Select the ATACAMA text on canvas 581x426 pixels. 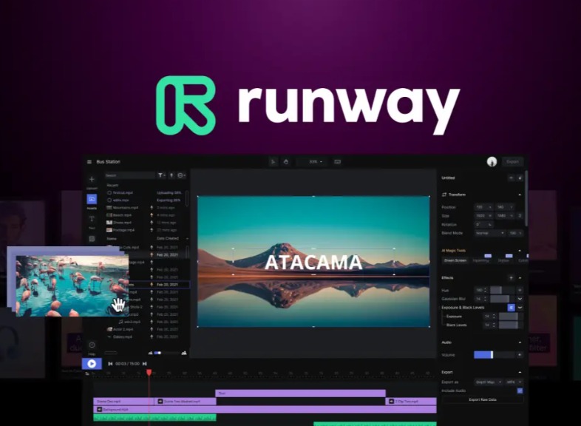313,262
